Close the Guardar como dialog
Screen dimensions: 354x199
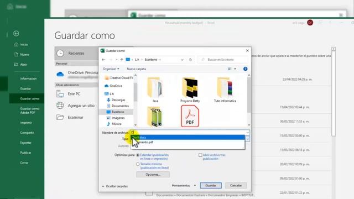[247, 50]
